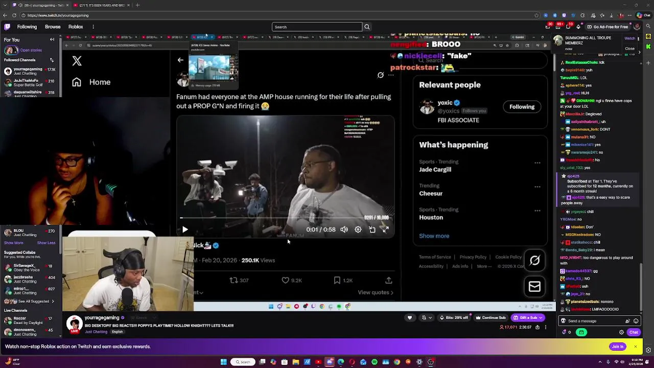Open channel points balance in chat
This screenshot has width=654, height=368.
(566, 332)
